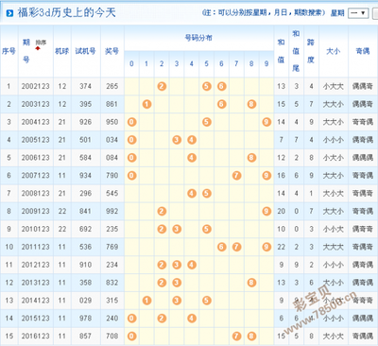Image resolution: width=378 pixels, height=346 pixels.
Task: Click 大大大 in row 2011123
Action: pyautogui.click(x=334, y=247)
